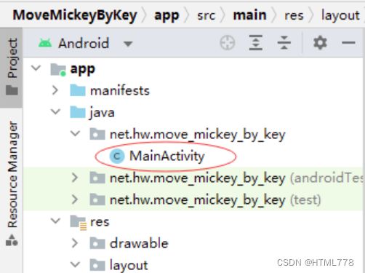Click the src breadcrumb

pos(206,16)
